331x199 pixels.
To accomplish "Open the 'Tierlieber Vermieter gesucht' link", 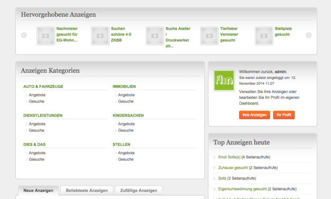I will 229,34.
